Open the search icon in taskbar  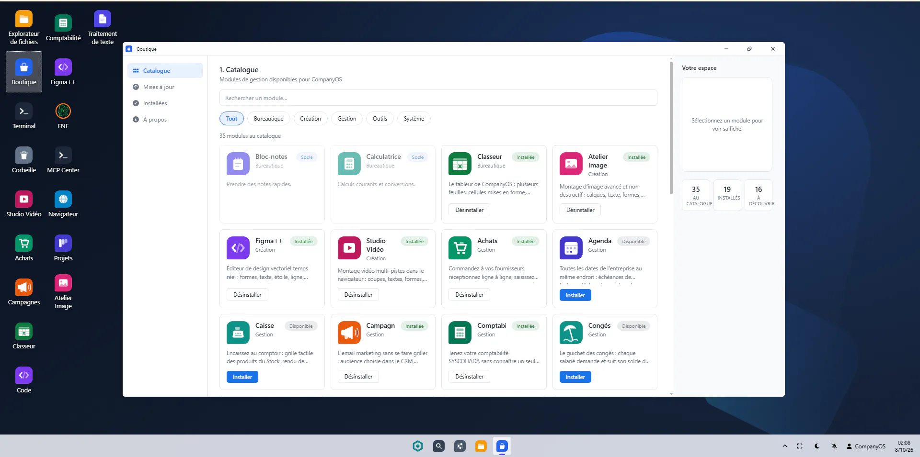click(439, 446)
